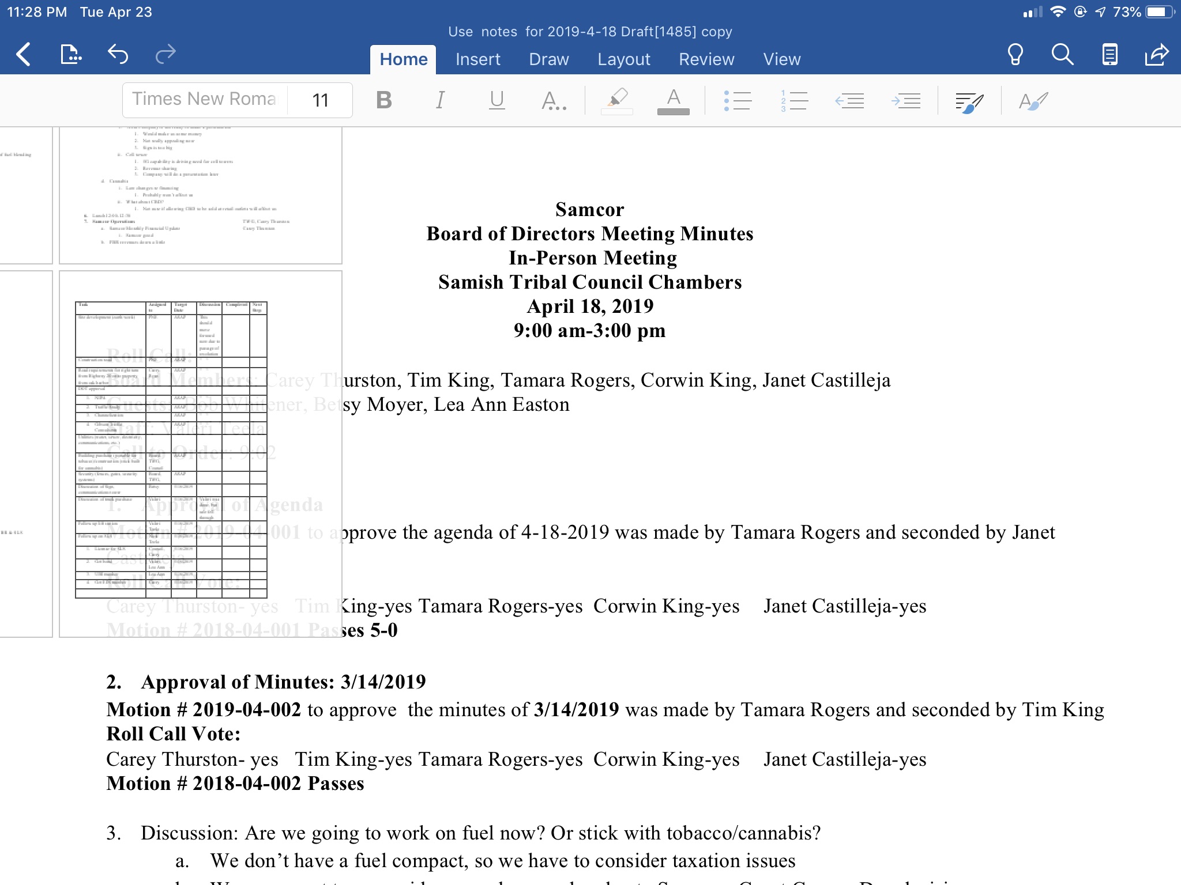The height and width of the screenshot is (885, 1181).
Task: Increase paragraph indent
Action: point(905,101)
